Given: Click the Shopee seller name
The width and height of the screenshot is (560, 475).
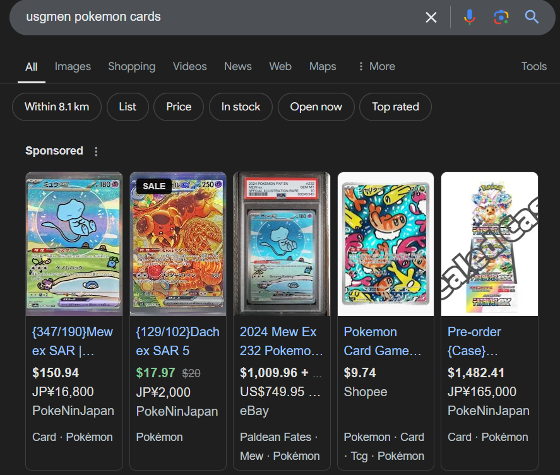Looking at the screenshot, I should tap(366, 392).
